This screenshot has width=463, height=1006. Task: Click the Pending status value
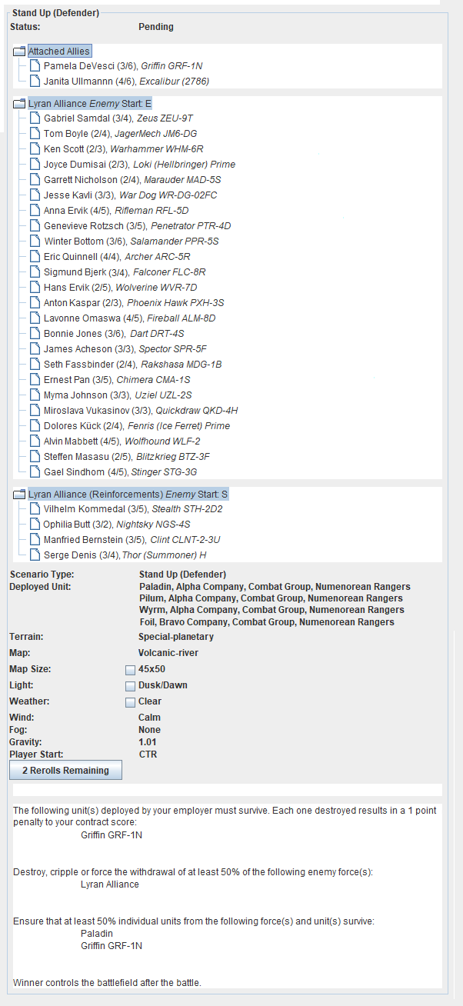coord(156,27)
